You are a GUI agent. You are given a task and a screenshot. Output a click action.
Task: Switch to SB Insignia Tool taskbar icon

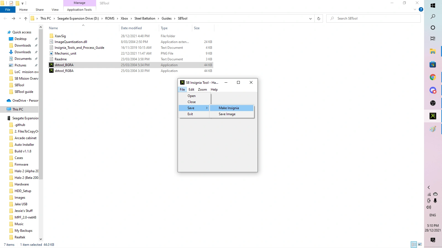coord(433,116)
